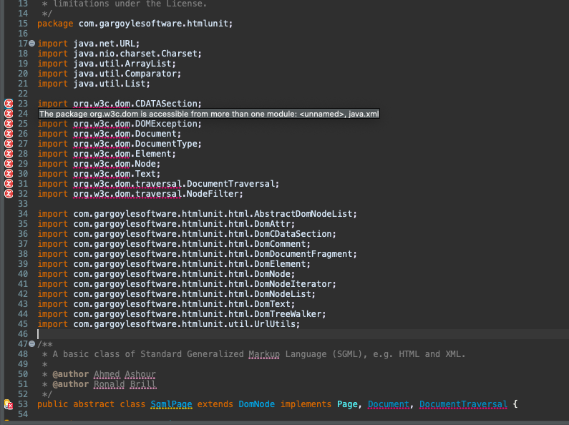Image resolution: width=569 pixels, height=425 pixels.
Task: Click the SgmlPage class name
Action: pos(171,405)
